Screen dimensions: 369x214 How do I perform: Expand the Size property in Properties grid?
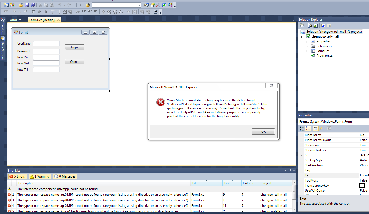coord(301,155)
